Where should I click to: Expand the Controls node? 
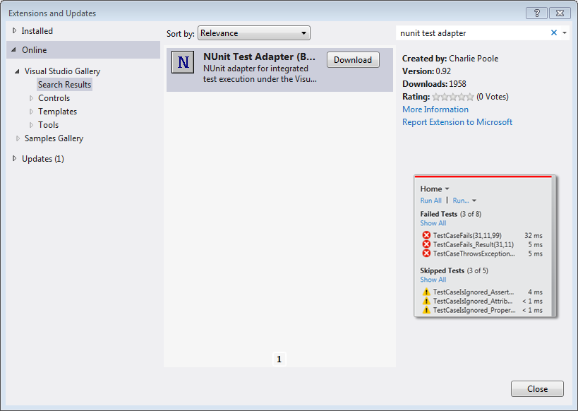(x=31, y=98)
